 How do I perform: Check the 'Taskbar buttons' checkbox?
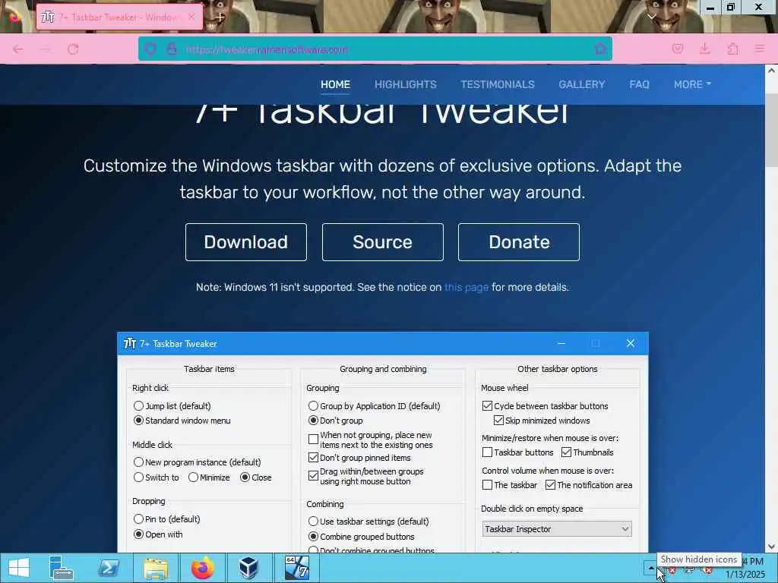click(487, 452)
